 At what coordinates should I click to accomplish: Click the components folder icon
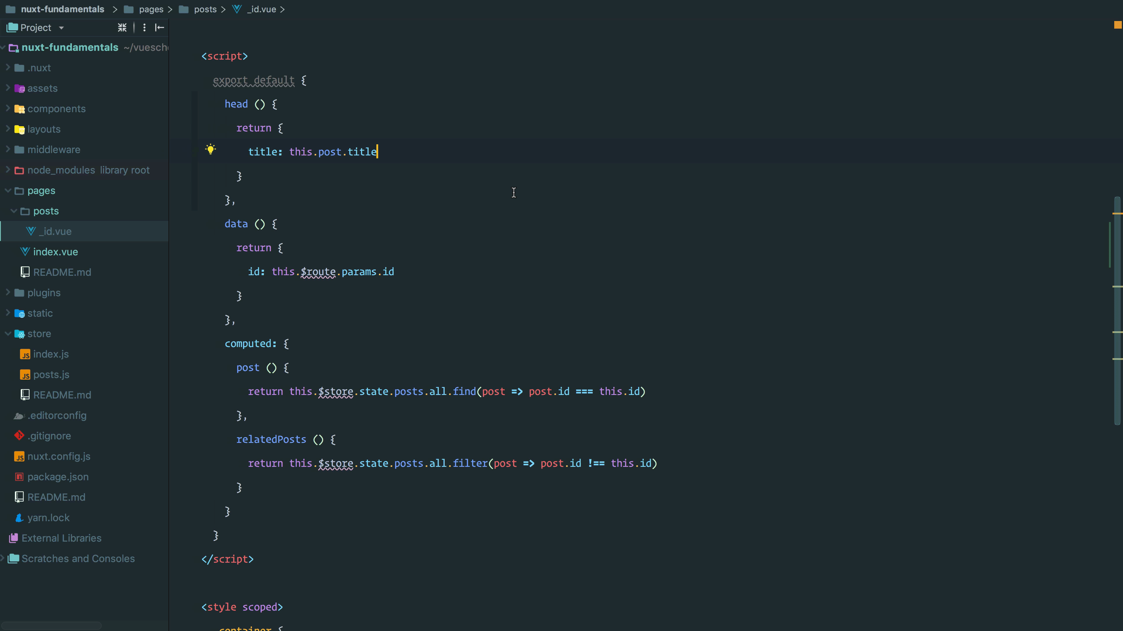[x=19, y=109]
